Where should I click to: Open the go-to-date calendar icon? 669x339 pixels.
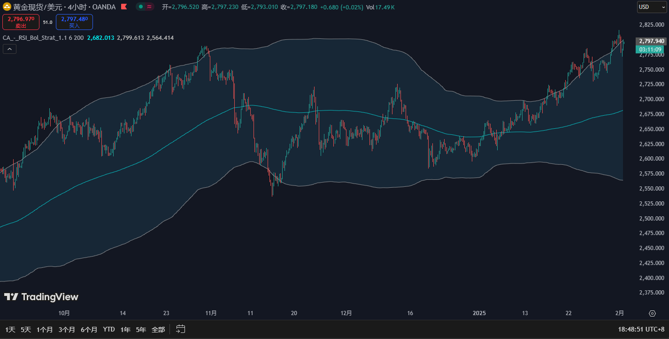(x=181, y=330)
